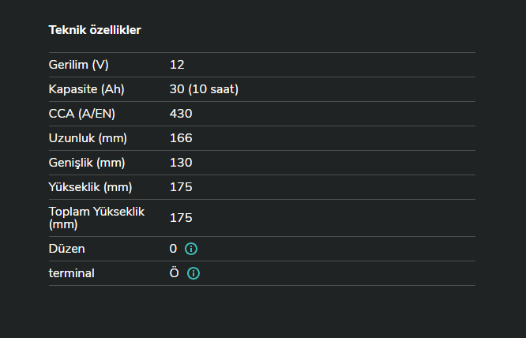526x338 pixels.
Task: Click the info icon beside Düzen value
Action: (190, 249)
